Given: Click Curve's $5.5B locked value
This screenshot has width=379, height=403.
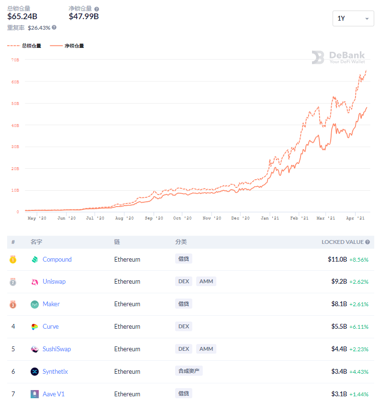Looking at the screenshot, I should tap(339, 326).
